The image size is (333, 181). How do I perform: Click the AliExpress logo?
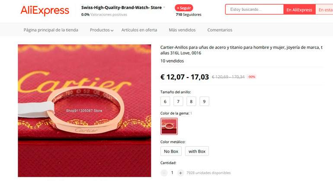click(x=45, y=10)
